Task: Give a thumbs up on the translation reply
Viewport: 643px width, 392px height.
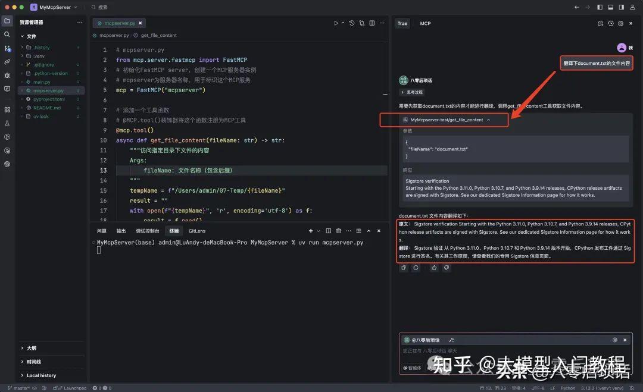Action: tap(434, 268)
